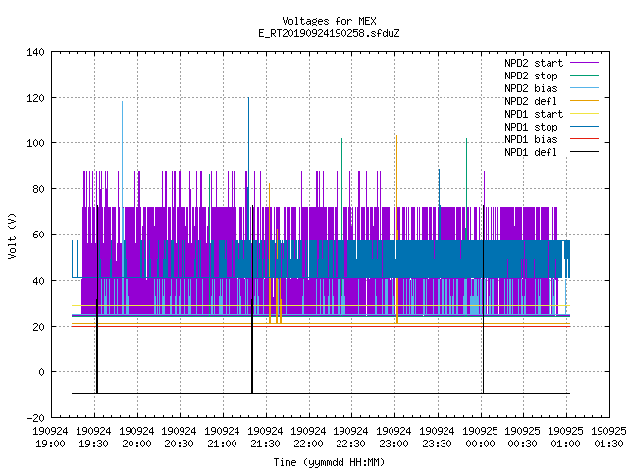Click the 190924 22:00 time tick label
Viewport: 628px width, 471px height.
308,438
